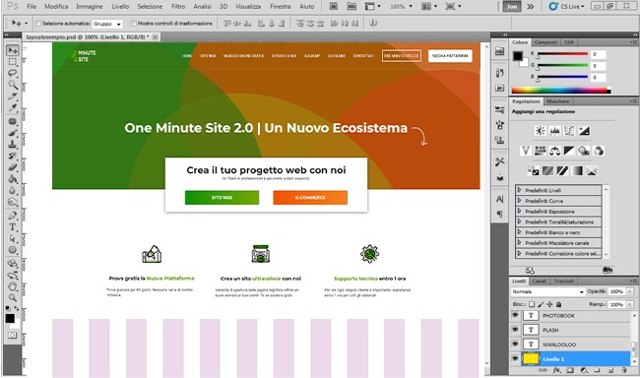Select the Move tool in the toolbox
The width and height of the screenshot is (640, 378).
tap(13, 50)
